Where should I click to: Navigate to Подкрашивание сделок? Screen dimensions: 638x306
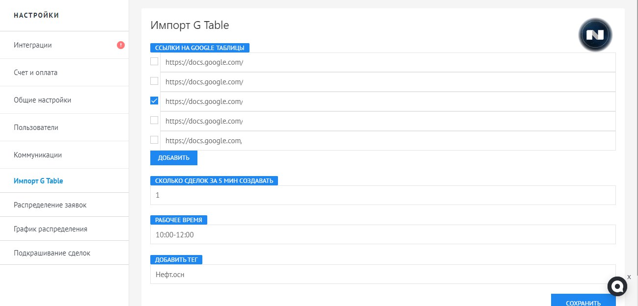(52, 253)
